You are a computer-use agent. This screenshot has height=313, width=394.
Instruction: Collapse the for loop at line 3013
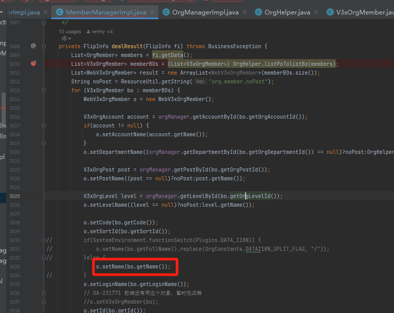(44, 90)
